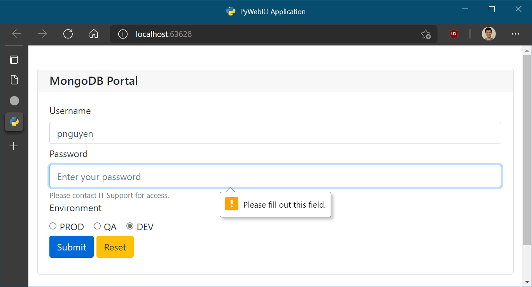Reset the login form
Viewport: 532px width, 287px height.
[115, 247]
